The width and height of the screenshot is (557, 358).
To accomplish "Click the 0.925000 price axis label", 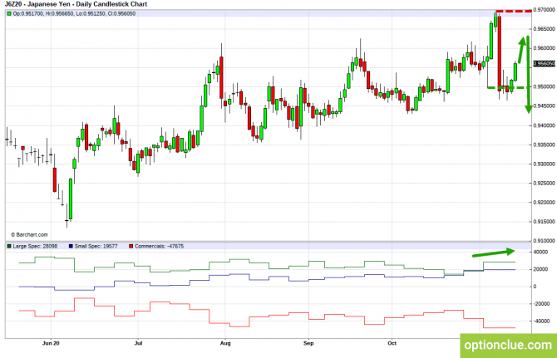I will pyautogui.click(x=544, y=183).
